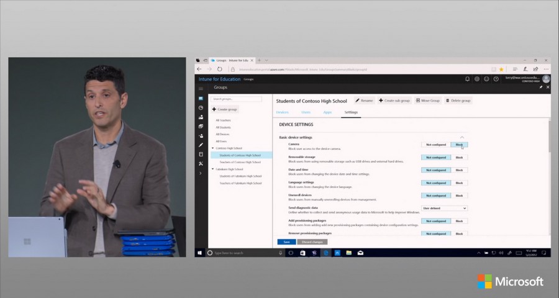Image resolution: width=559 pixels, height=298 pixels.
Task: Open the Send diagnostic data dropdown
Action: click(x=444, y=208)
